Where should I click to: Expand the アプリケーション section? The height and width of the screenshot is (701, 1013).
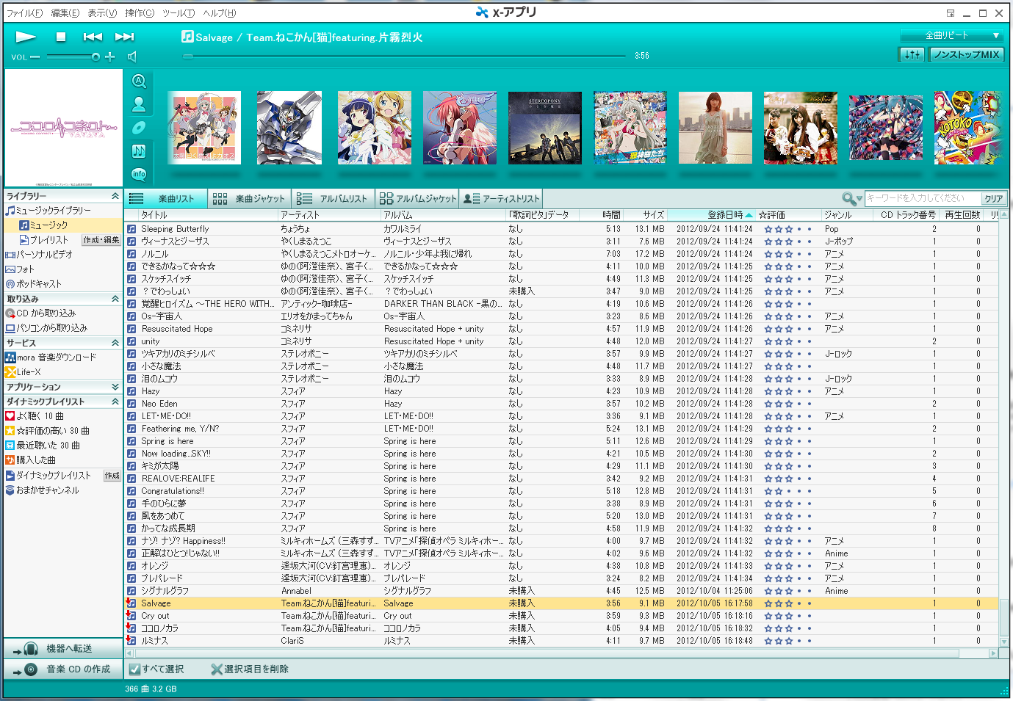click(x=115, y=387)
